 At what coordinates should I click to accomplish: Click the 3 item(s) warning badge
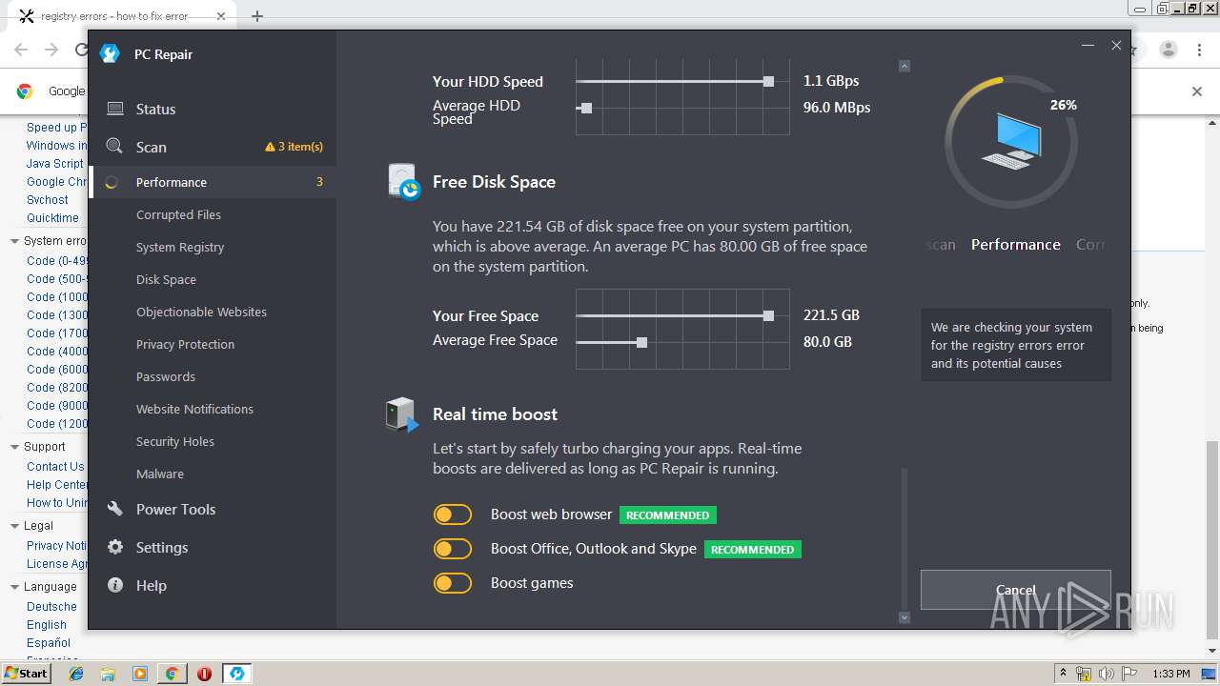(x=294, y=147)
